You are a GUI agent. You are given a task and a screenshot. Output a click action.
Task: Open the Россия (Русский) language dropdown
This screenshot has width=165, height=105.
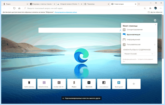[139, 54]
